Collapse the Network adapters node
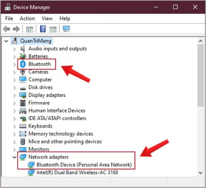Viewport: 206px width, 188px height. (x=14, y=157)
